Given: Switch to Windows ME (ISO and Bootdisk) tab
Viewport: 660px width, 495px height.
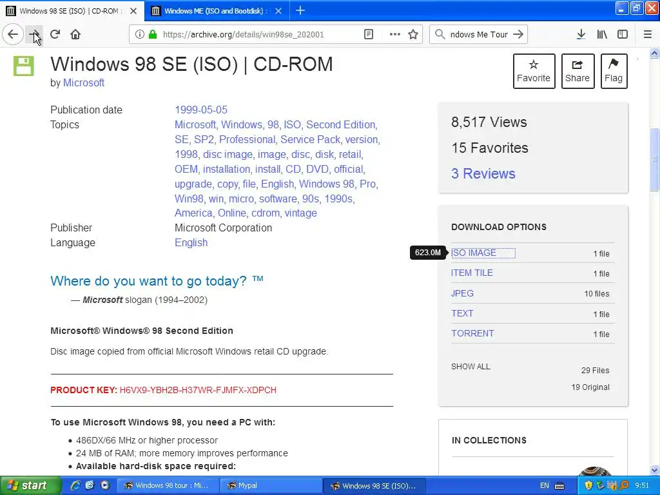Looking at the screenshot, I should pos(217,10).
